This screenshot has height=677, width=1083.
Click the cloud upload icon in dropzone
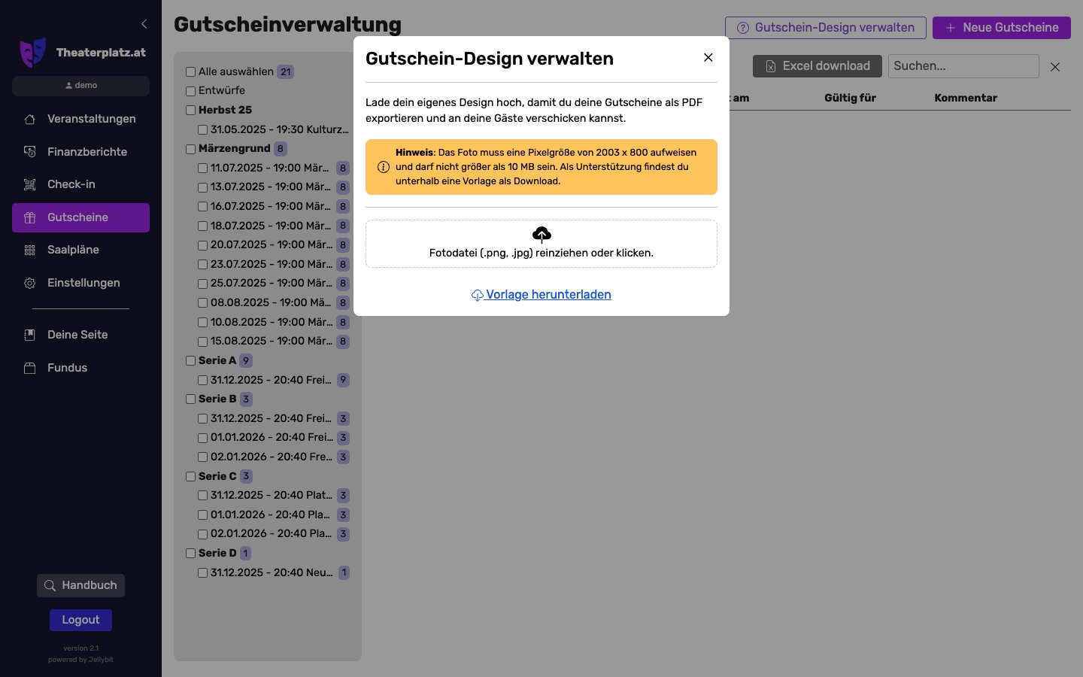point(541,235)
